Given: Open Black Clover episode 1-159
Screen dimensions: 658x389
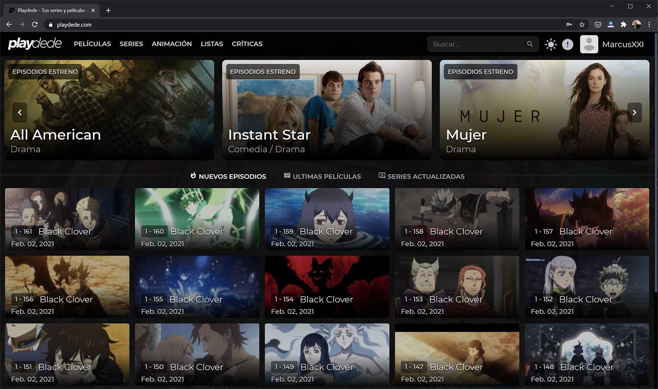Looking at the screenshot, I should (x=327, y=219).
